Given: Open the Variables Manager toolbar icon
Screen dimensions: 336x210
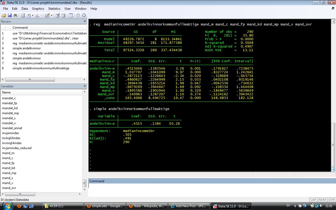Looking at the screenshot, I should point(71,15).
